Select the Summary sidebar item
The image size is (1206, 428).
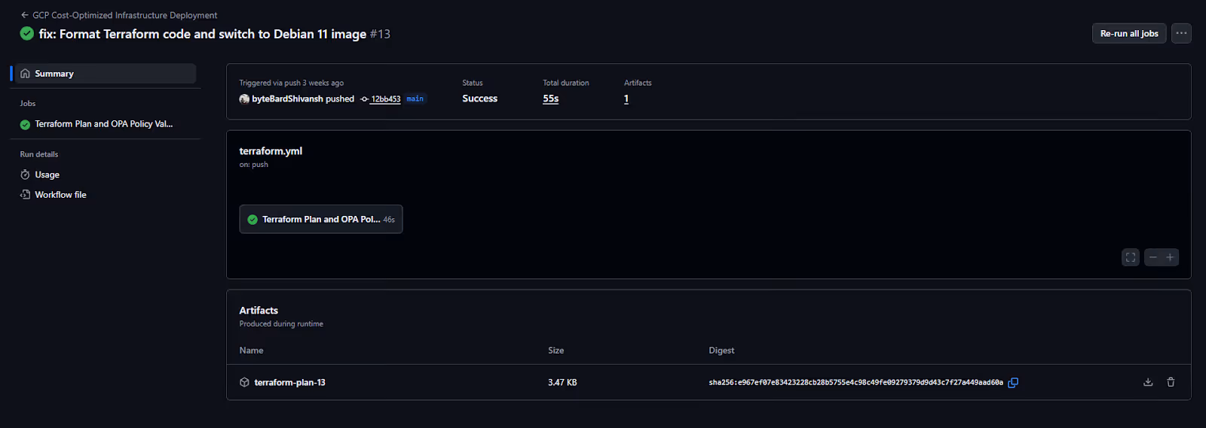pyautogui.click(x=104, y=74)
